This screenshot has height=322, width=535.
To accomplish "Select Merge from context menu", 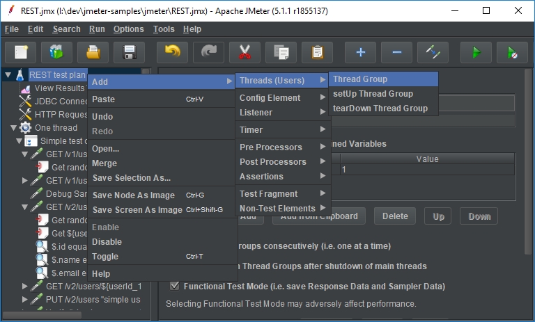I will tap(161, 163).
